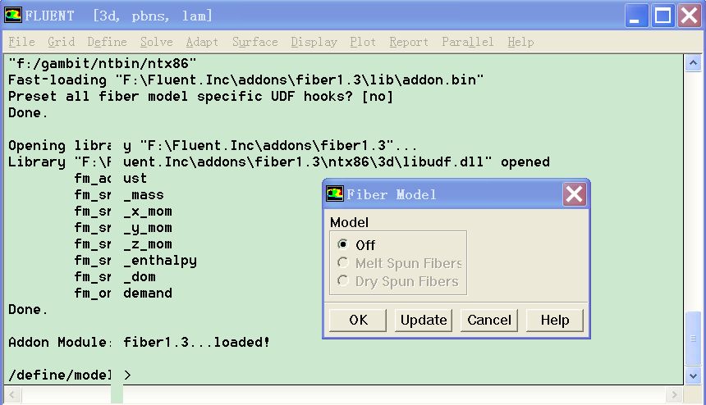Expand the Solve menu
Viewport: 706px width, 405px height.
[156, 42]
